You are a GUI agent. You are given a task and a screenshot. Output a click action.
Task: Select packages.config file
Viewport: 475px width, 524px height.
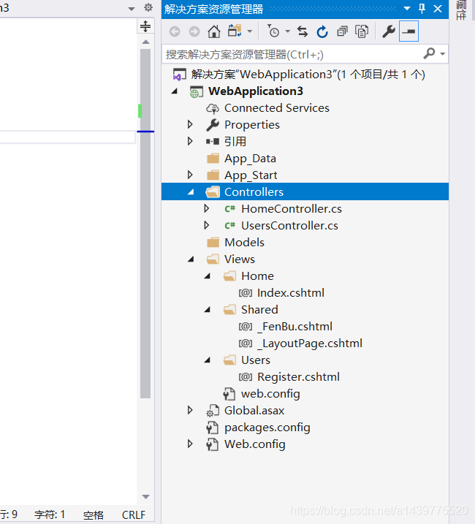(x=267, y=428)
